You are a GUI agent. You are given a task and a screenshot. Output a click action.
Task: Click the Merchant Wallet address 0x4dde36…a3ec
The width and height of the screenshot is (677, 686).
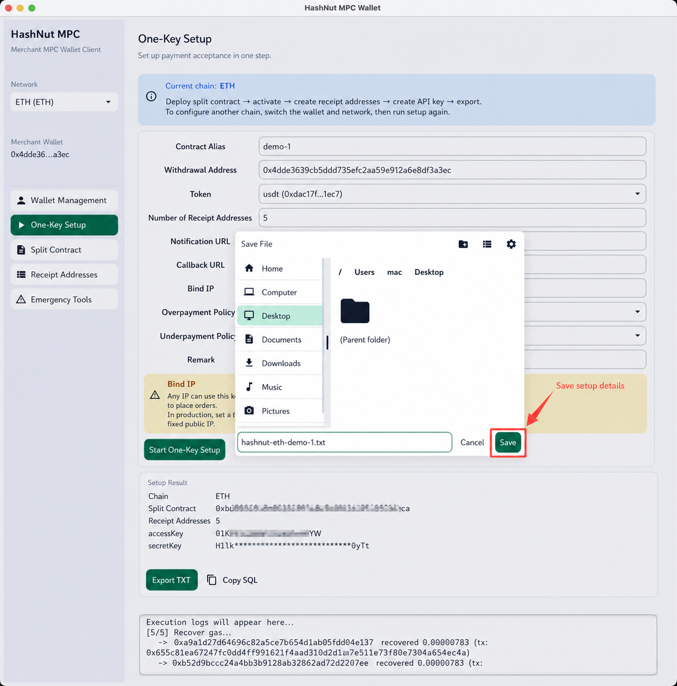point(40,155)
